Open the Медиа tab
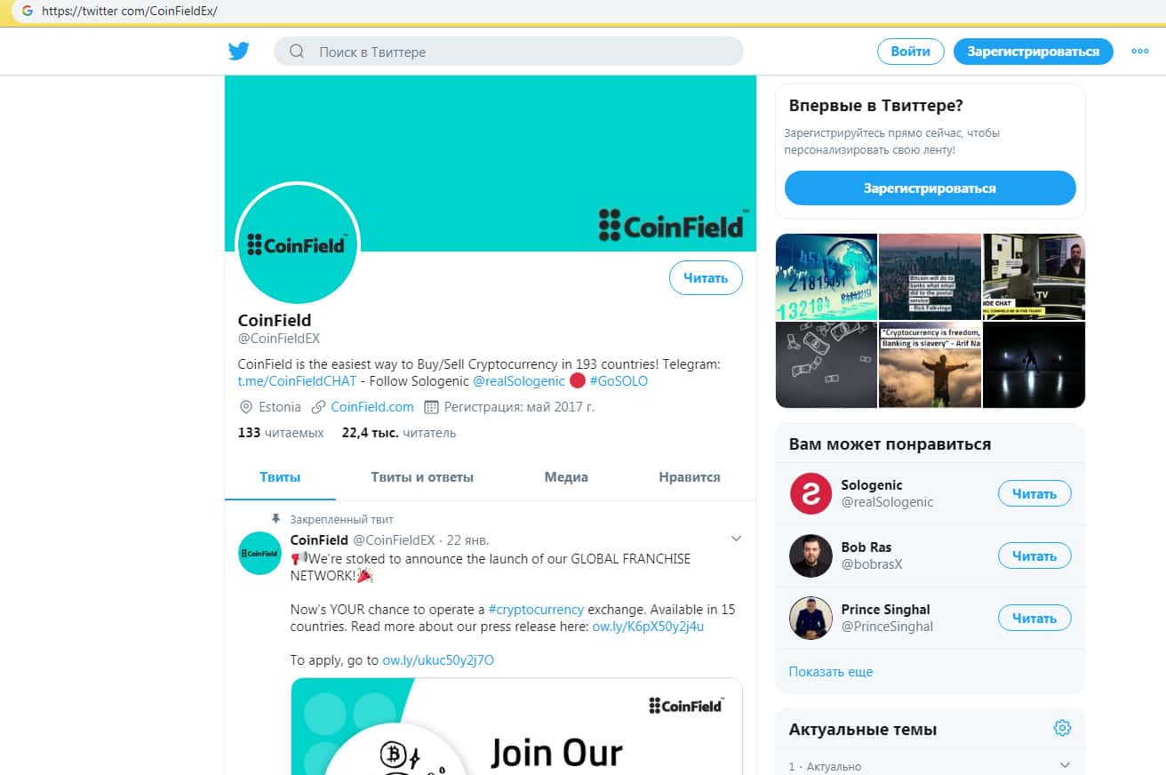This screenshot has width=1166, height=775. pos(566,477)
